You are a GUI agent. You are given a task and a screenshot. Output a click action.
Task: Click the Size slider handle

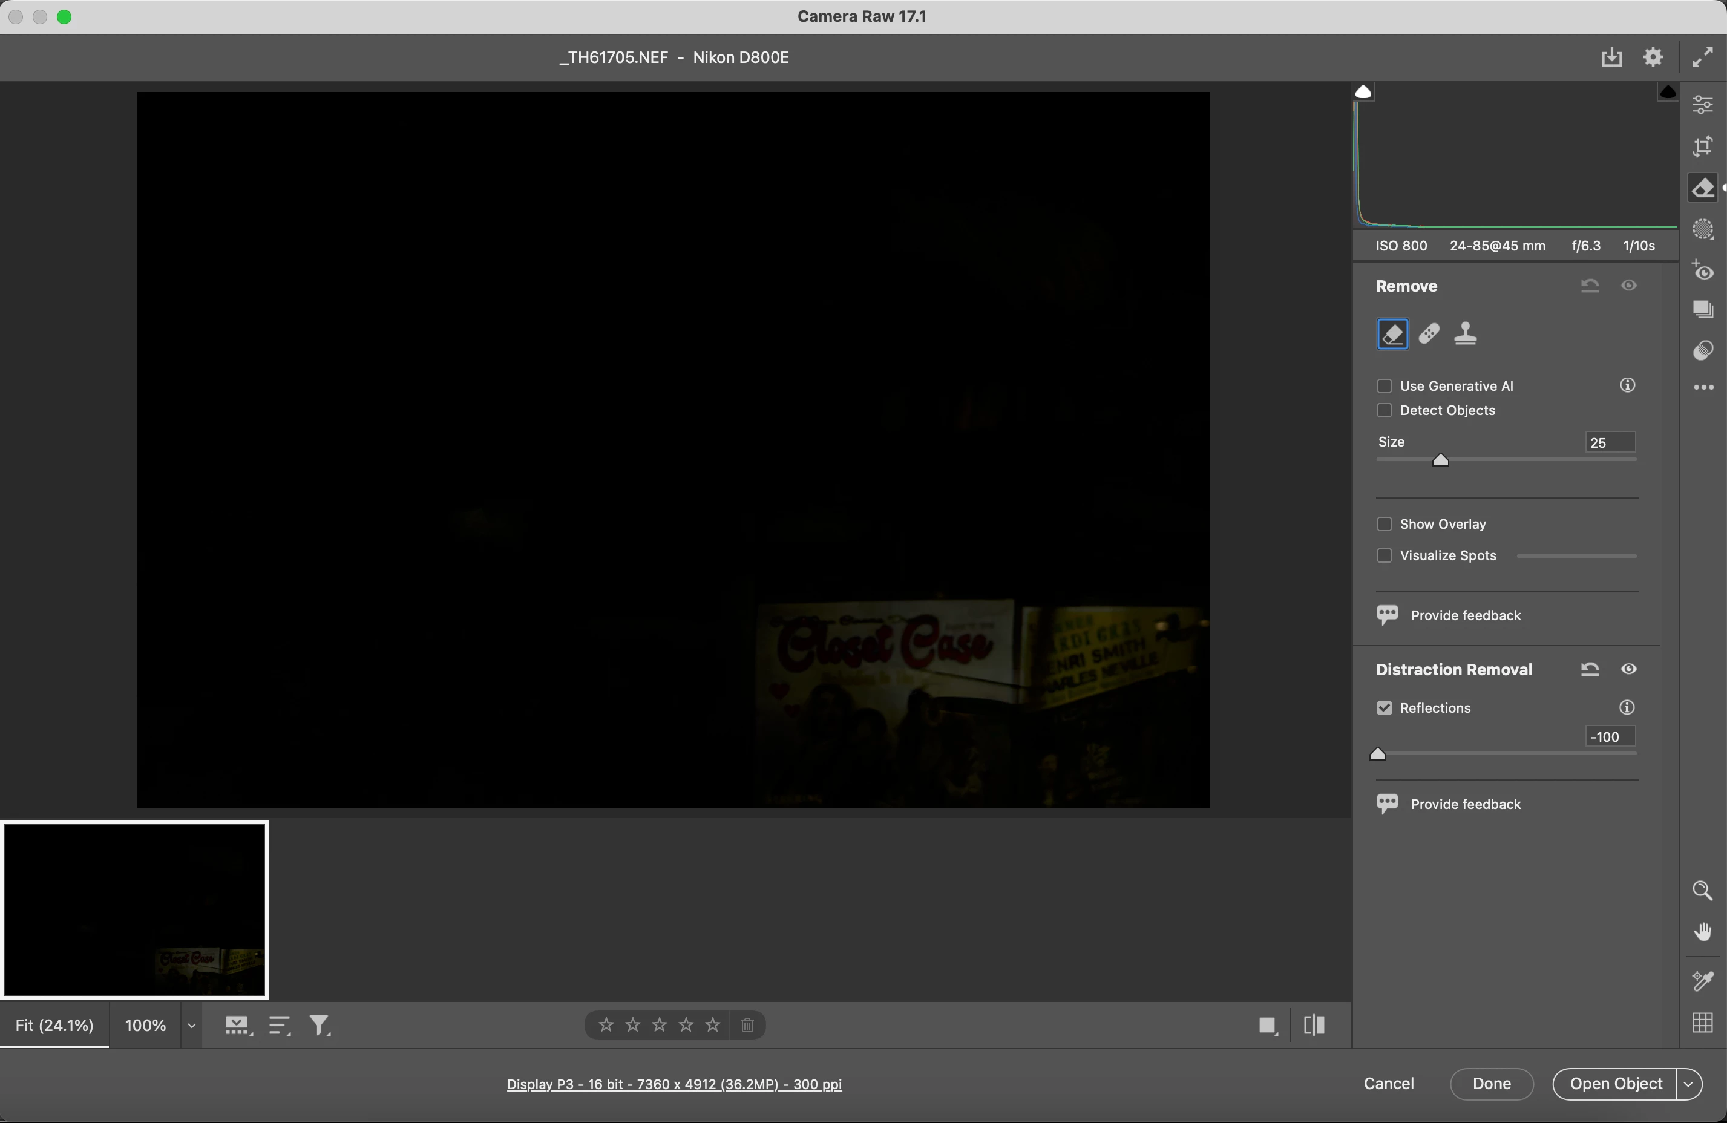pyautogui.click(x=1440, y=460)
